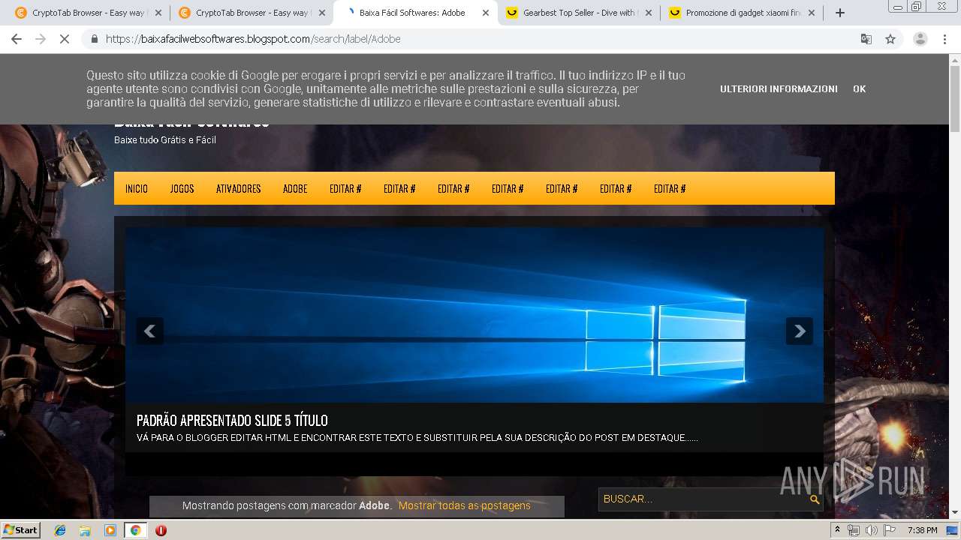The width and height of the screenshot is (961, 540).
Task: Click the Google Translate icon in address bar
Action: tap(866, 39)
